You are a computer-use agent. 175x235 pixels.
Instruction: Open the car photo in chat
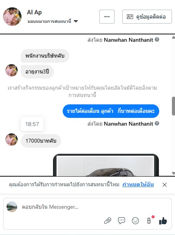[x=106, y=165]
